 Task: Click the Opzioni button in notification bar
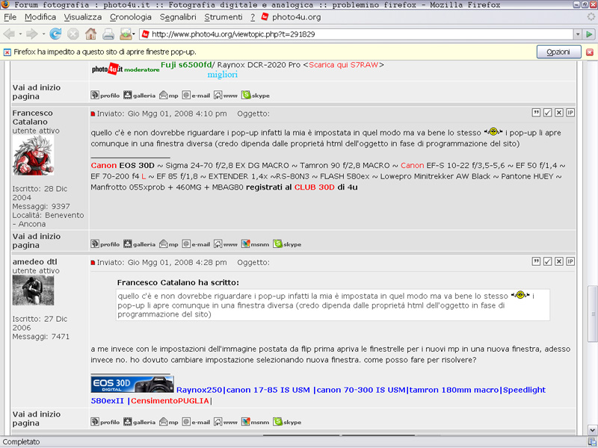pos(558,52)
